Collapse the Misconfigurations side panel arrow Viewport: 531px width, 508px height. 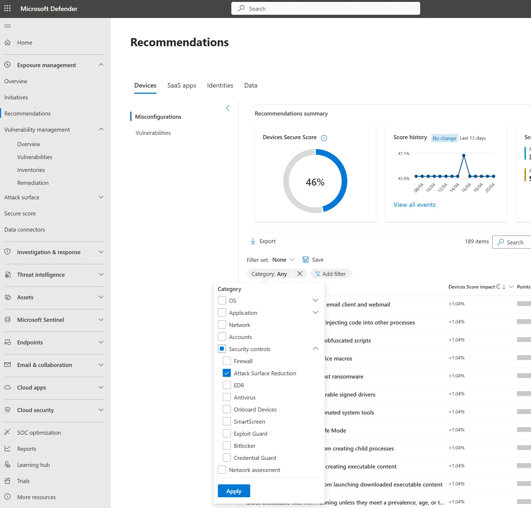227,108
